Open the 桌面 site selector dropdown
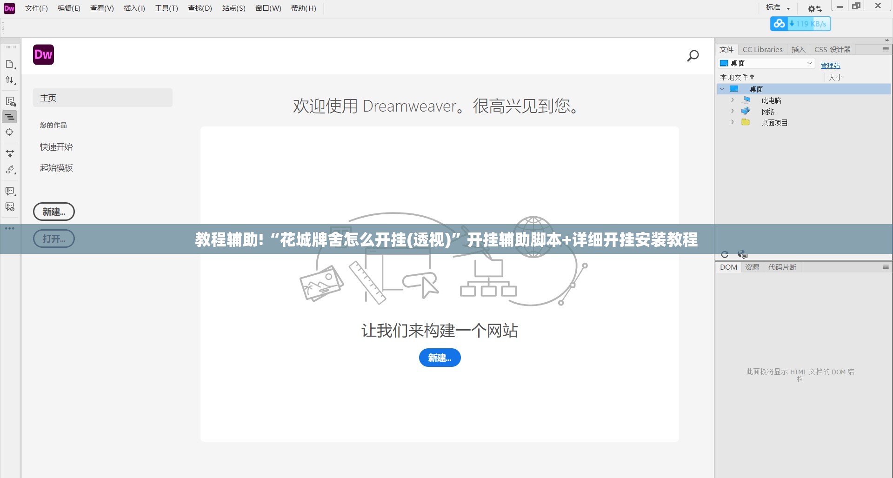Viewport: 893px width, 478px height. 766,63
